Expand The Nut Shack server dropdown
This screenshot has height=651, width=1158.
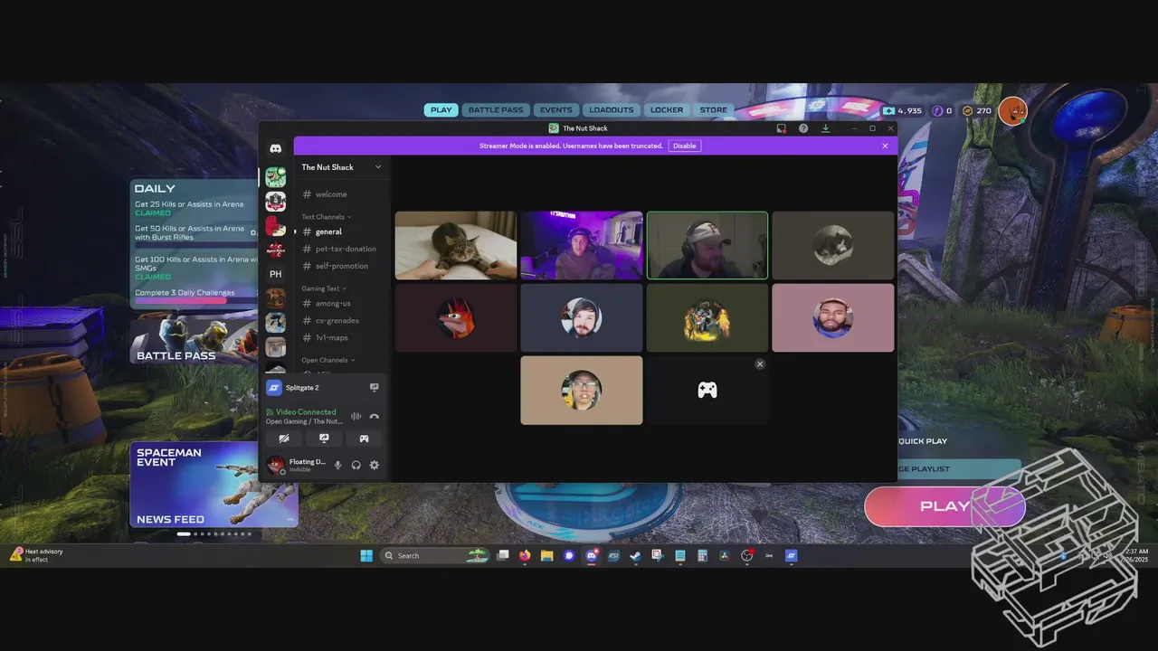pos(378,167)
